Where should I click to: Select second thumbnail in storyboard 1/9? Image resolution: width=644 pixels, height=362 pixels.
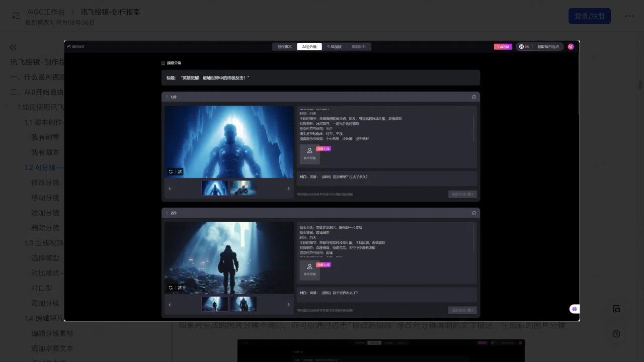click(244, 188)
